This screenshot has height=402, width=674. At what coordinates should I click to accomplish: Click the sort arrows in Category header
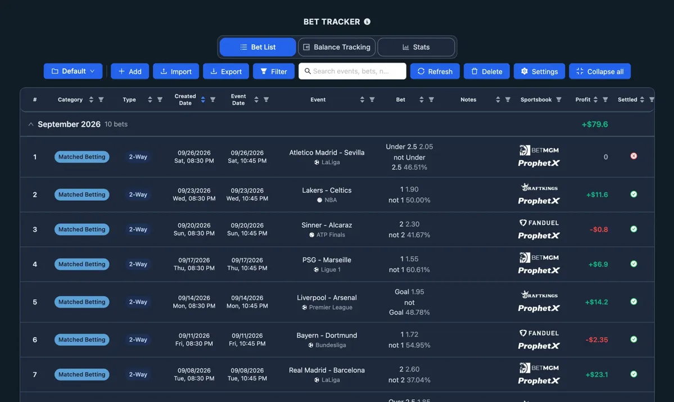[91, 100]
